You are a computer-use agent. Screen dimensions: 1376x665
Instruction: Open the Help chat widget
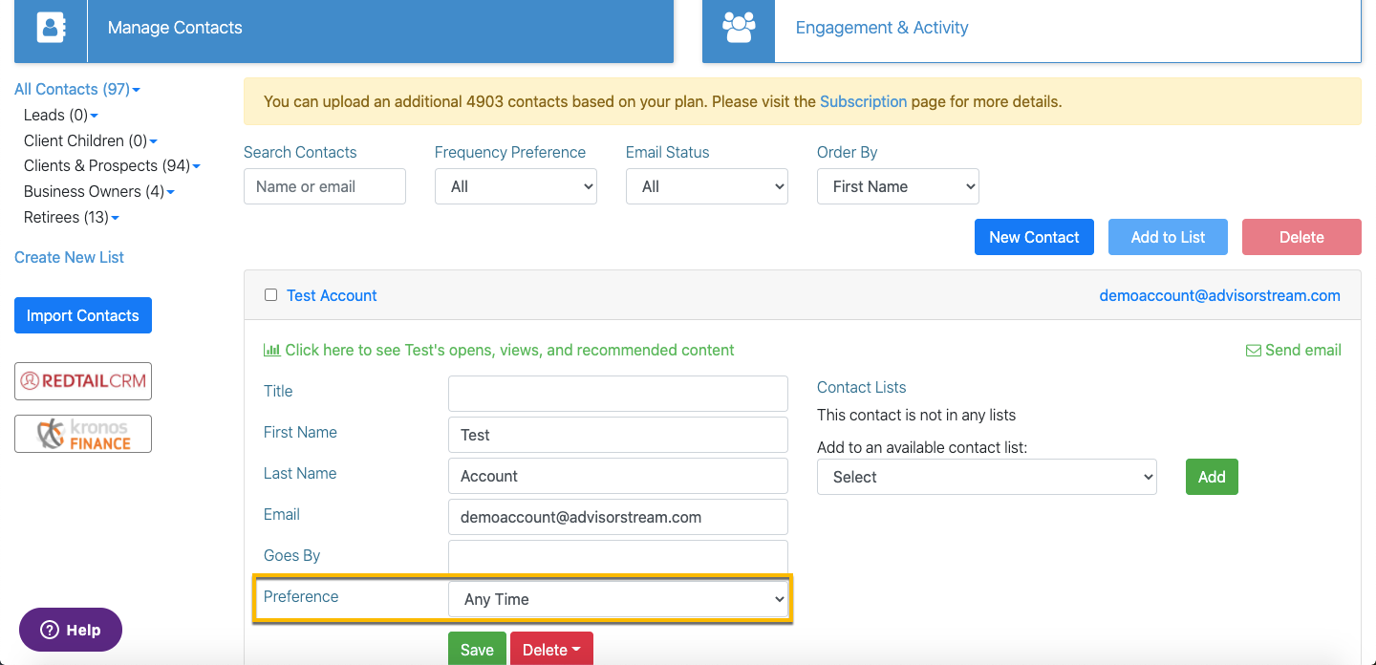coord(71,630)
